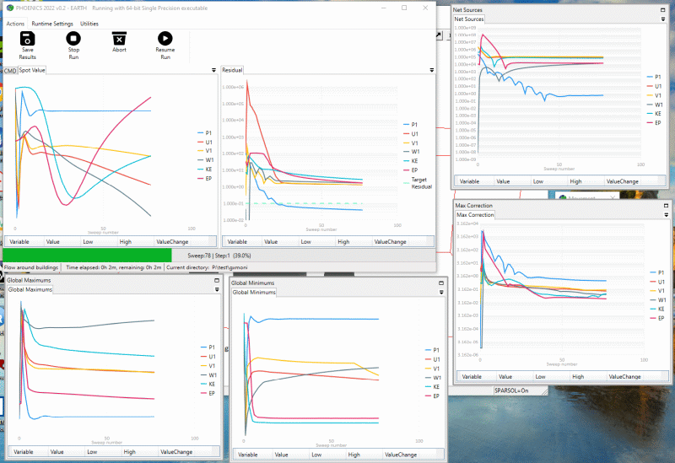Screen dimensions: 675x463
Task: Maximize the Max Correction floating panel
Action: (664, 205)
